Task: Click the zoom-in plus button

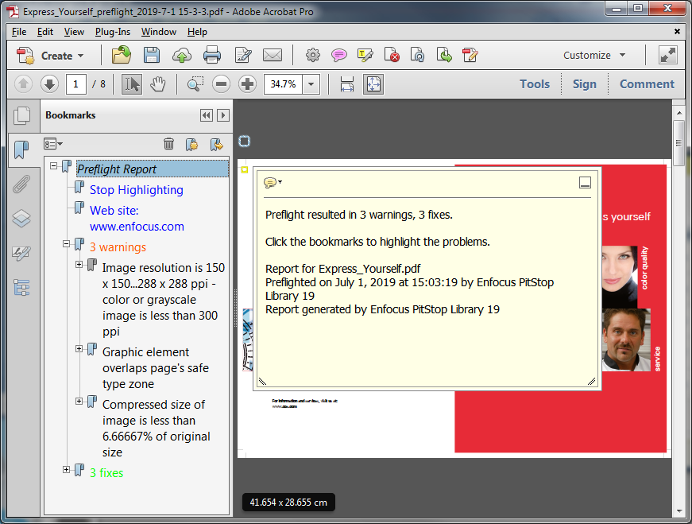Action: click(247, 84)
